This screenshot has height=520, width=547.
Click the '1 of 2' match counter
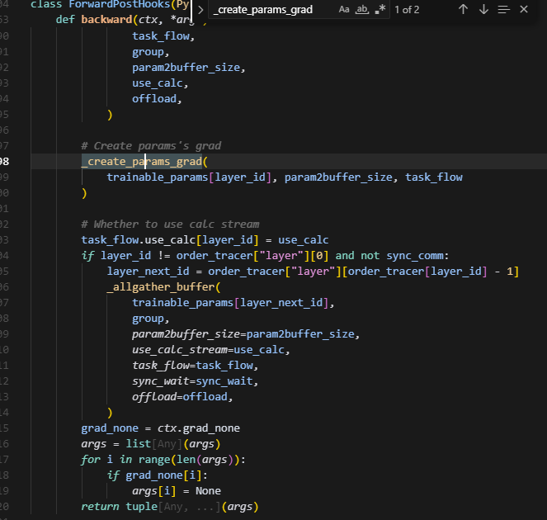click(x=407, y=10)
